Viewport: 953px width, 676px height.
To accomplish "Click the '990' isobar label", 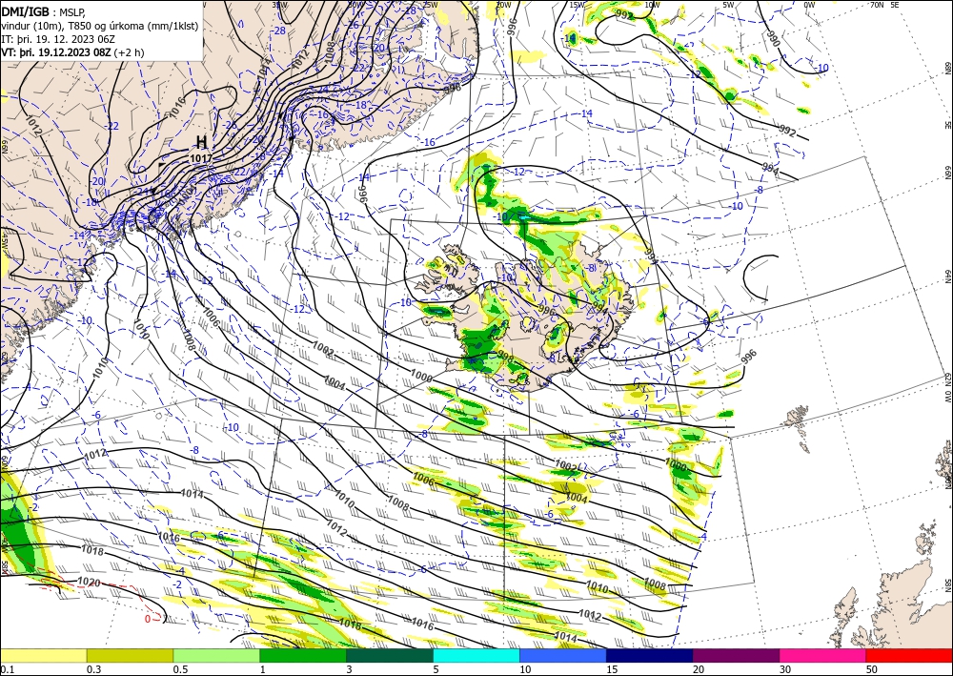I will click(772, 39).
